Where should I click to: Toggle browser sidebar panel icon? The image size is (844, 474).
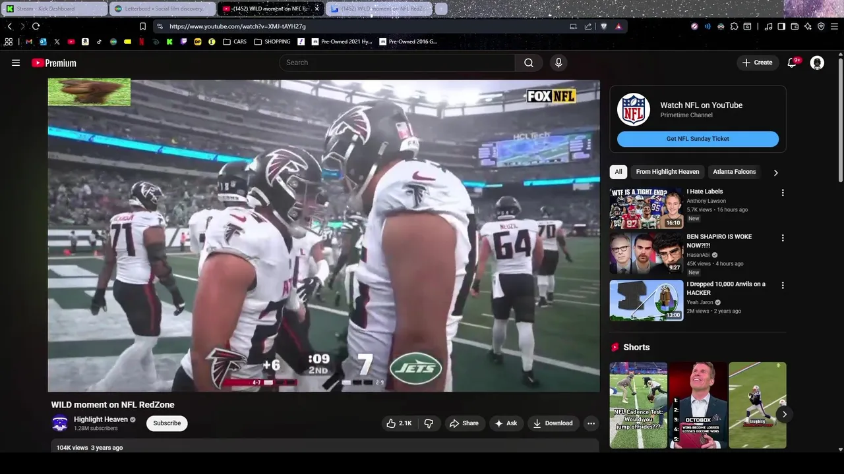[781, 26]
